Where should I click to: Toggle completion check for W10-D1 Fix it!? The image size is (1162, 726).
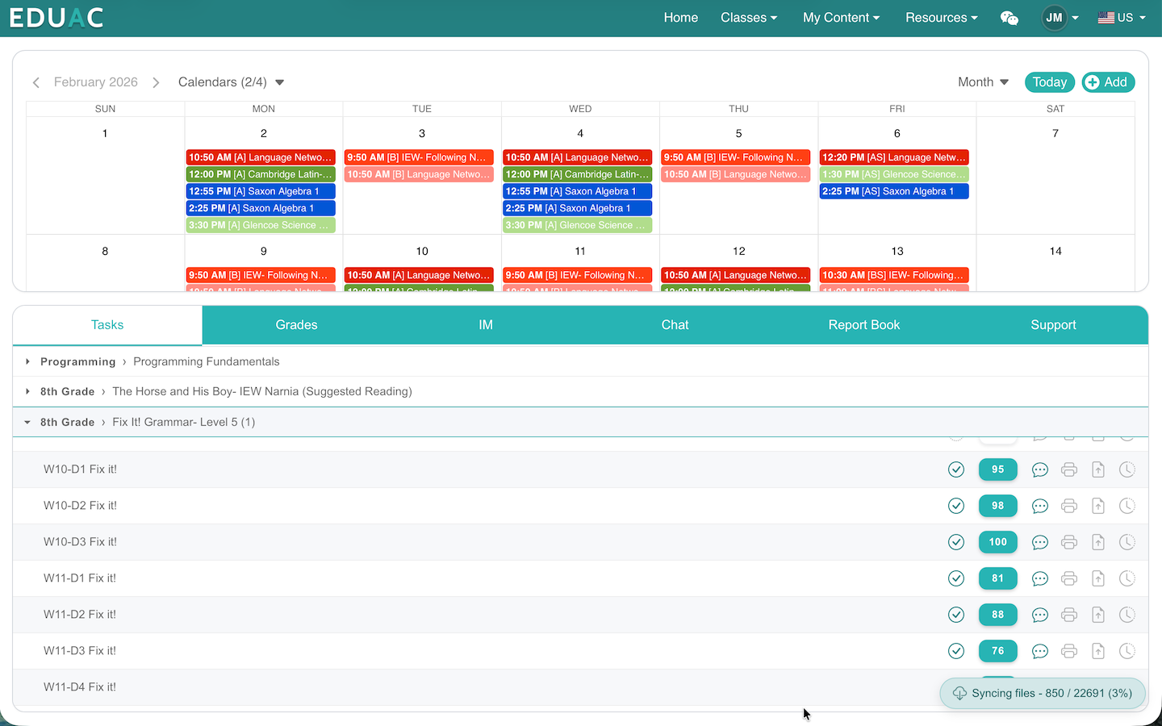(956, 469)
